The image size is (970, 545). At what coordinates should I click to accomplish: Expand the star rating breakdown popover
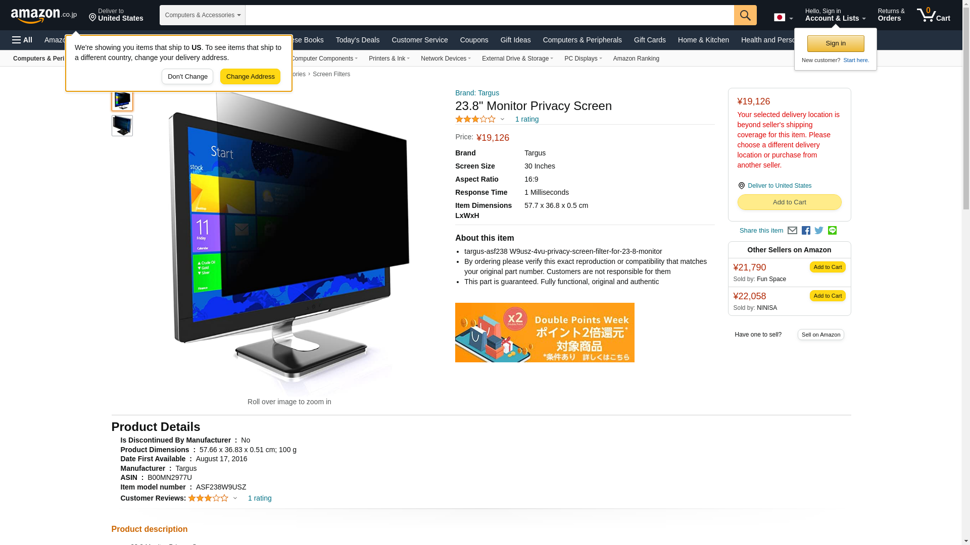pos(479,119)
